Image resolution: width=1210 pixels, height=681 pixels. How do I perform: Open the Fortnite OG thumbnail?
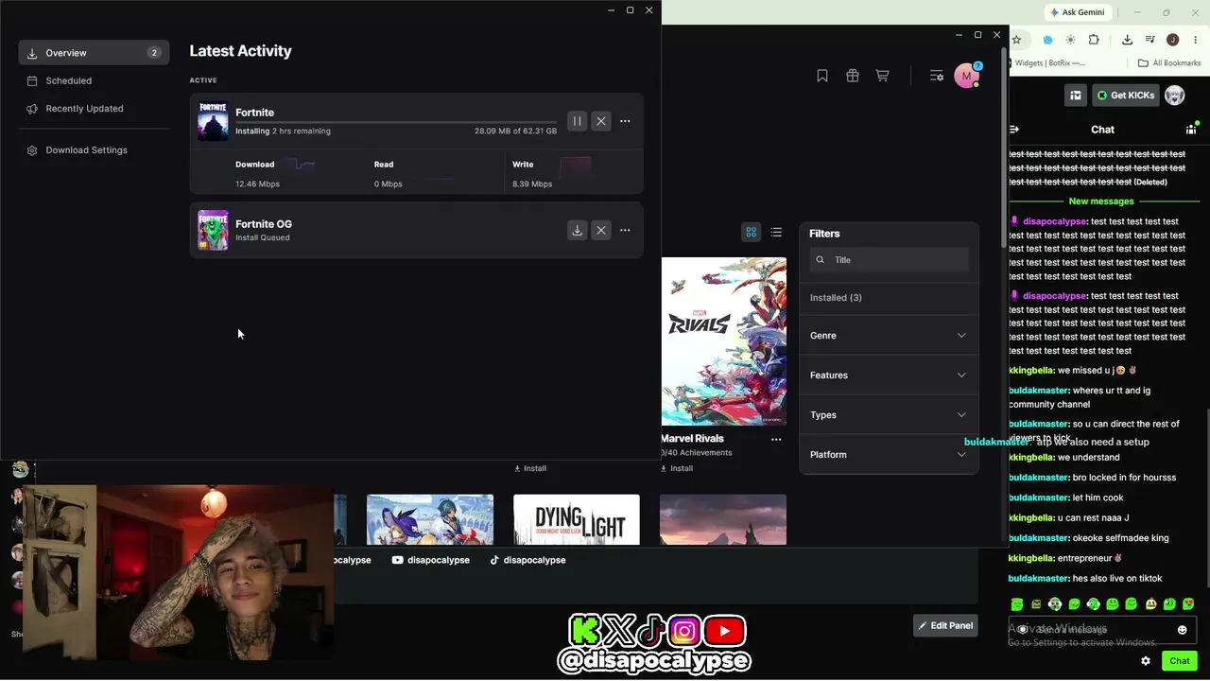click(213, 230)
